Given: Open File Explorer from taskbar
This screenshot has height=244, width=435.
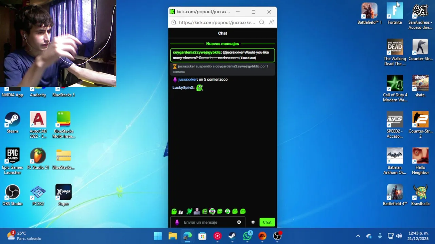Looking at the screenshot, I should (173, 236).
